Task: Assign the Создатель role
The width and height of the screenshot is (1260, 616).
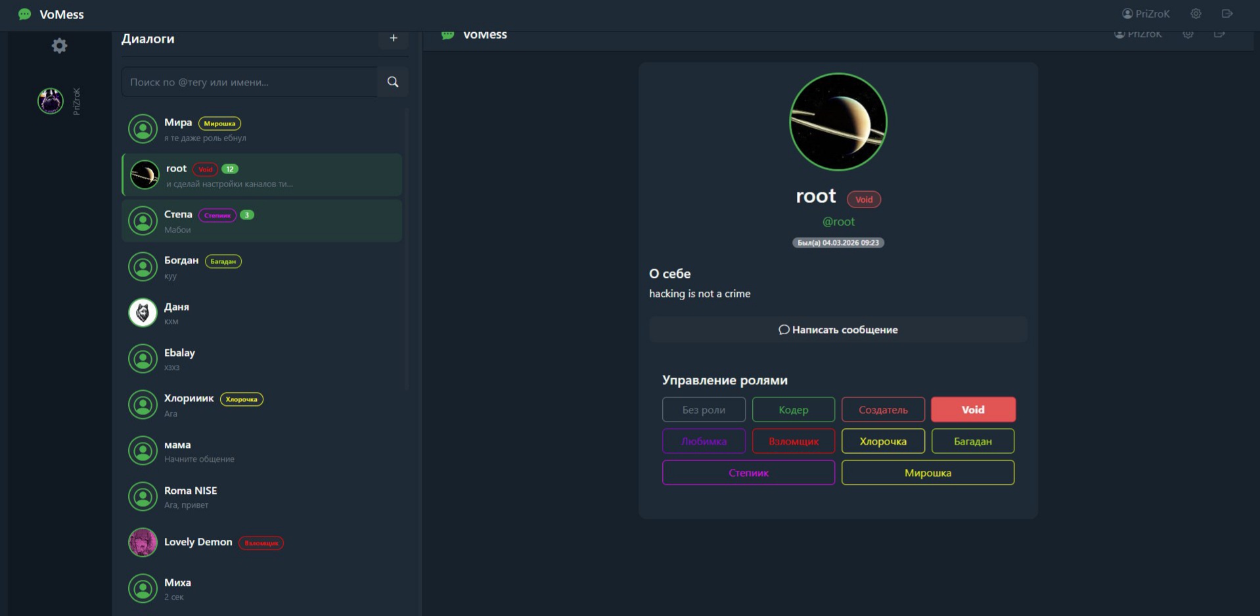Action: [x=883, y=410]
